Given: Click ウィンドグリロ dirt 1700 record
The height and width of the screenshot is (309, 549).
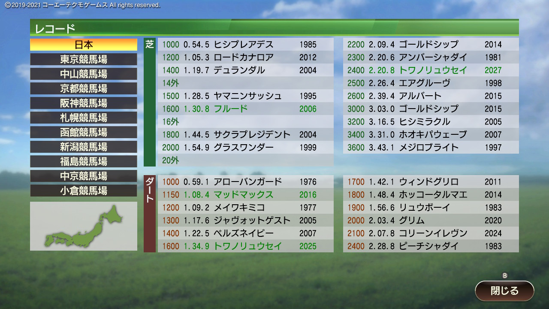Looking at the screenshot, I should pyautogui.click(x=431, y=182).
